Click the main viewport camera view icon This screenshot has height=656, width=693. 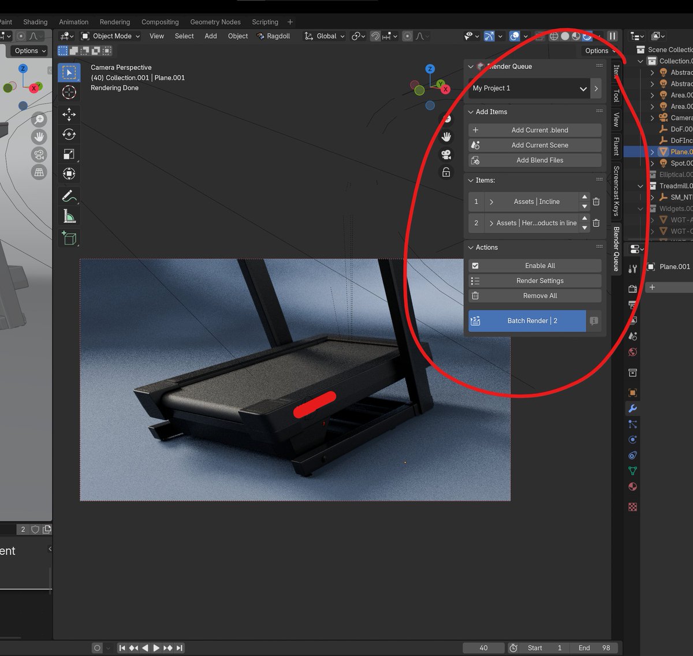446,155
